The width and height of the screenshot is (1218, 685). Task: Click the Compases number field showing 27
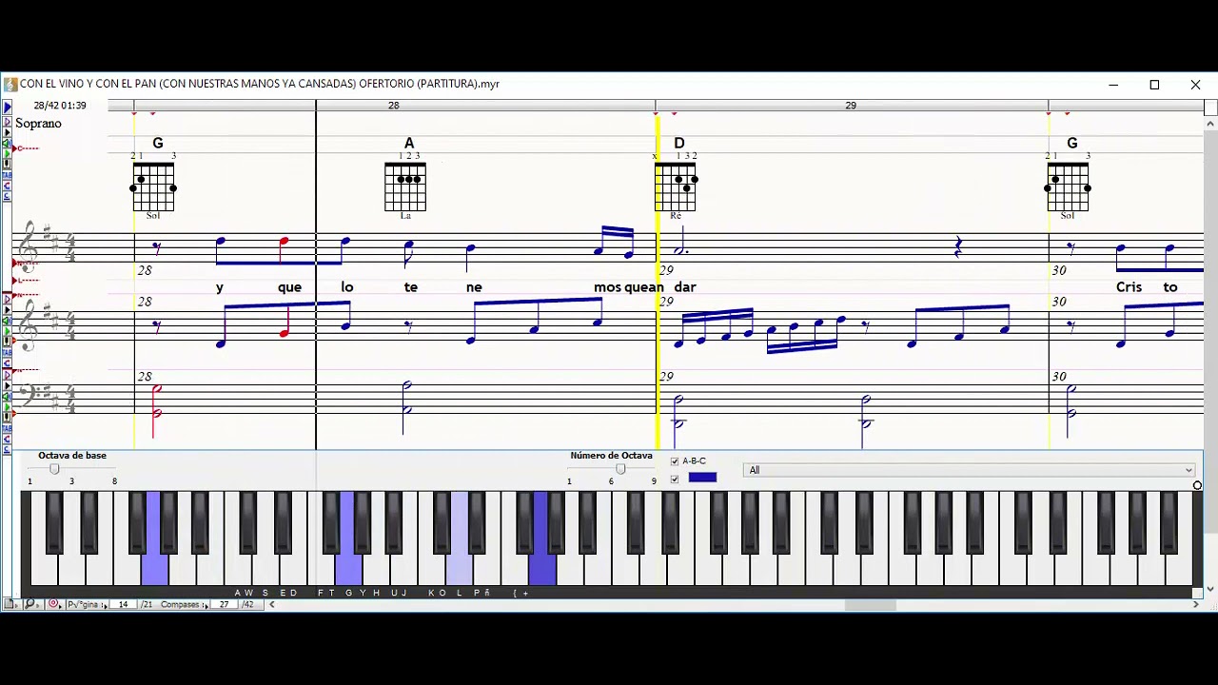[x=224, y=604]
